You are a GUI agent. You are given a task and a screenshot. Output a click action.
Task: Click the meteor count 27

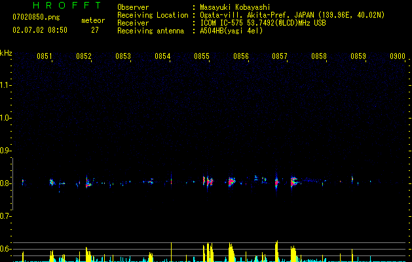click(95, 30)
